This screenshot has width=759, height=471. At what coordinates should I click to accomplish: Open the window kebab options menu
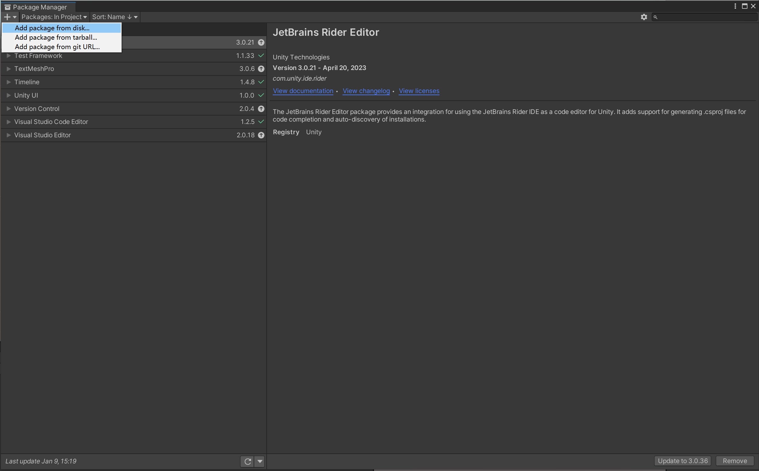point(735,6)
